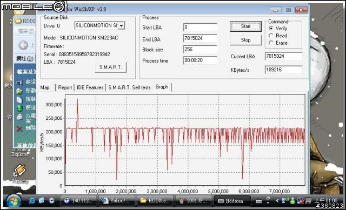Switch to Yahoo! taskbar window

[117, 201]
